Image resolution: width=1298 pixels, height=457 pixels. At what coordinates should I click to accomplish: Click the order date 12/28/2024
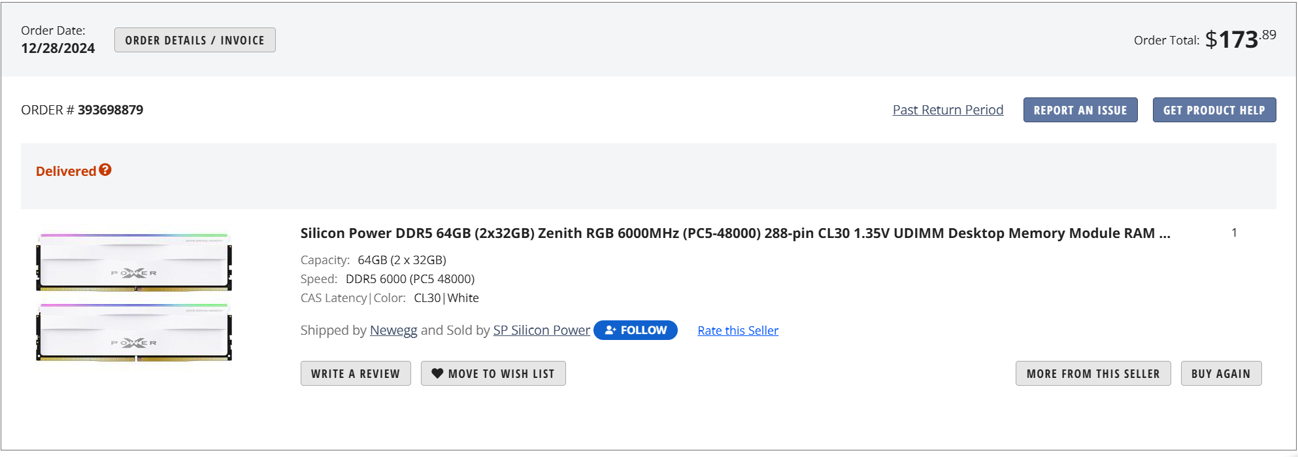click(58, 48)
